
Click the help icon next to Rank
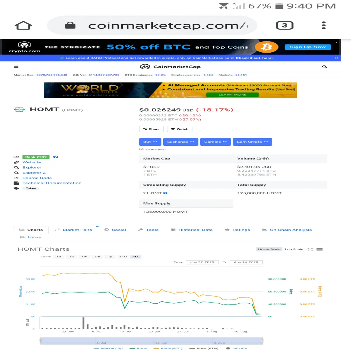tap(56, 157)
